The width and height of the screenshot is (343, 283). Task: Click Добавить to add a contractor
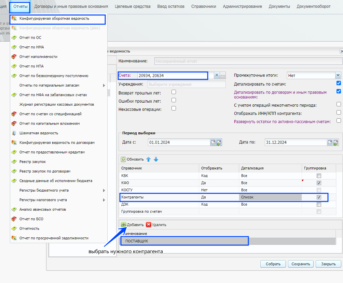(x=132, y=225)
